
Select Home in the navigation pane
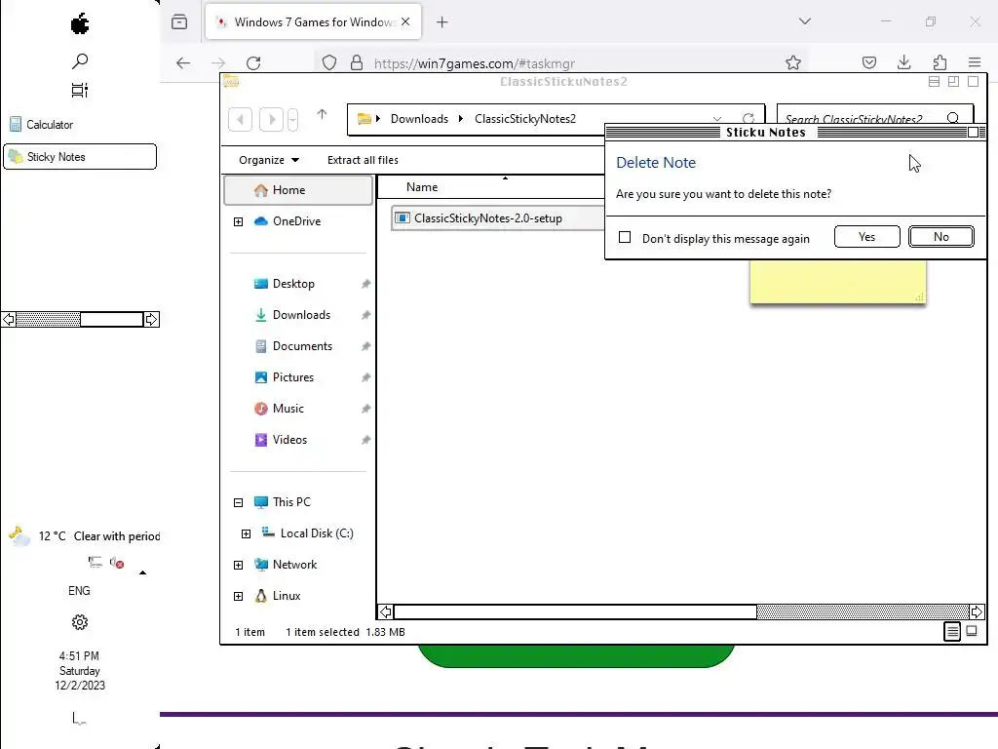coord(298,190)
